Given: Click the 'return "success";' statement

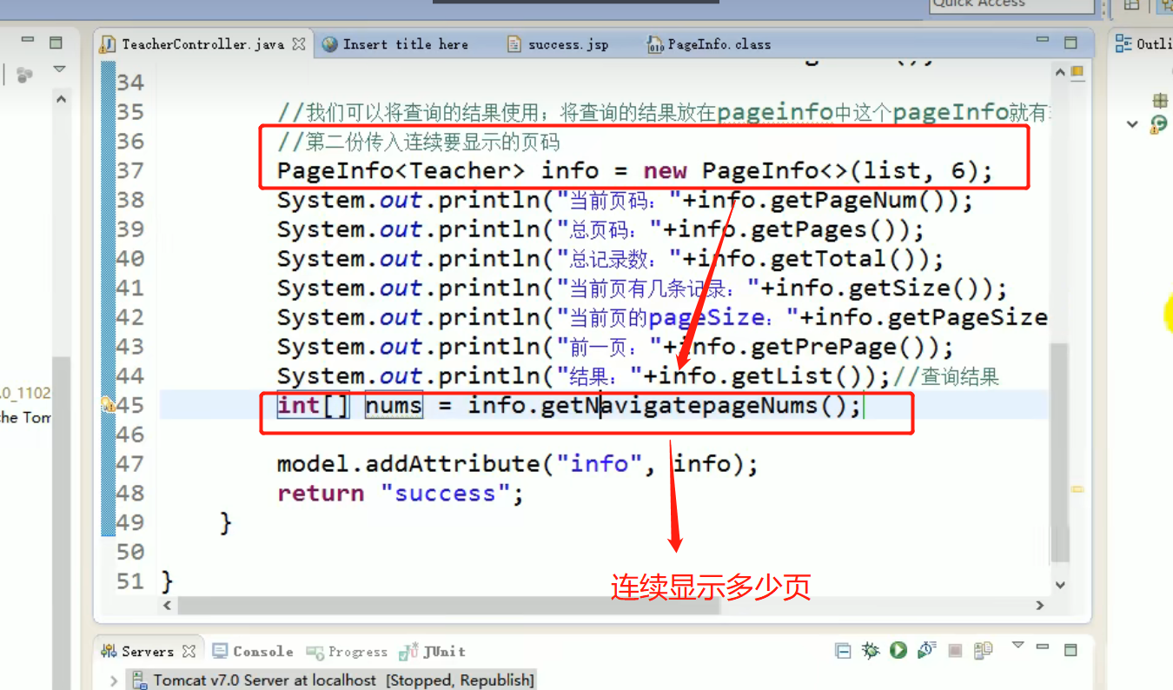Looking at the screenshot, I should pyautogui.click(x=401, y=493).
